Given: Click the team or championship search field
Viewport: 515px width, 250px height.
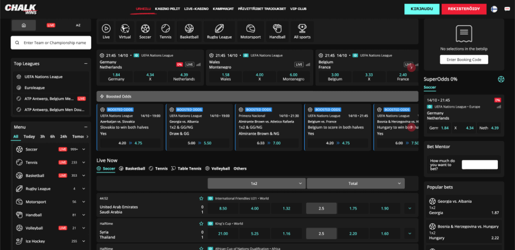Looking at the screenshot, I should click(x=51, y=43).
